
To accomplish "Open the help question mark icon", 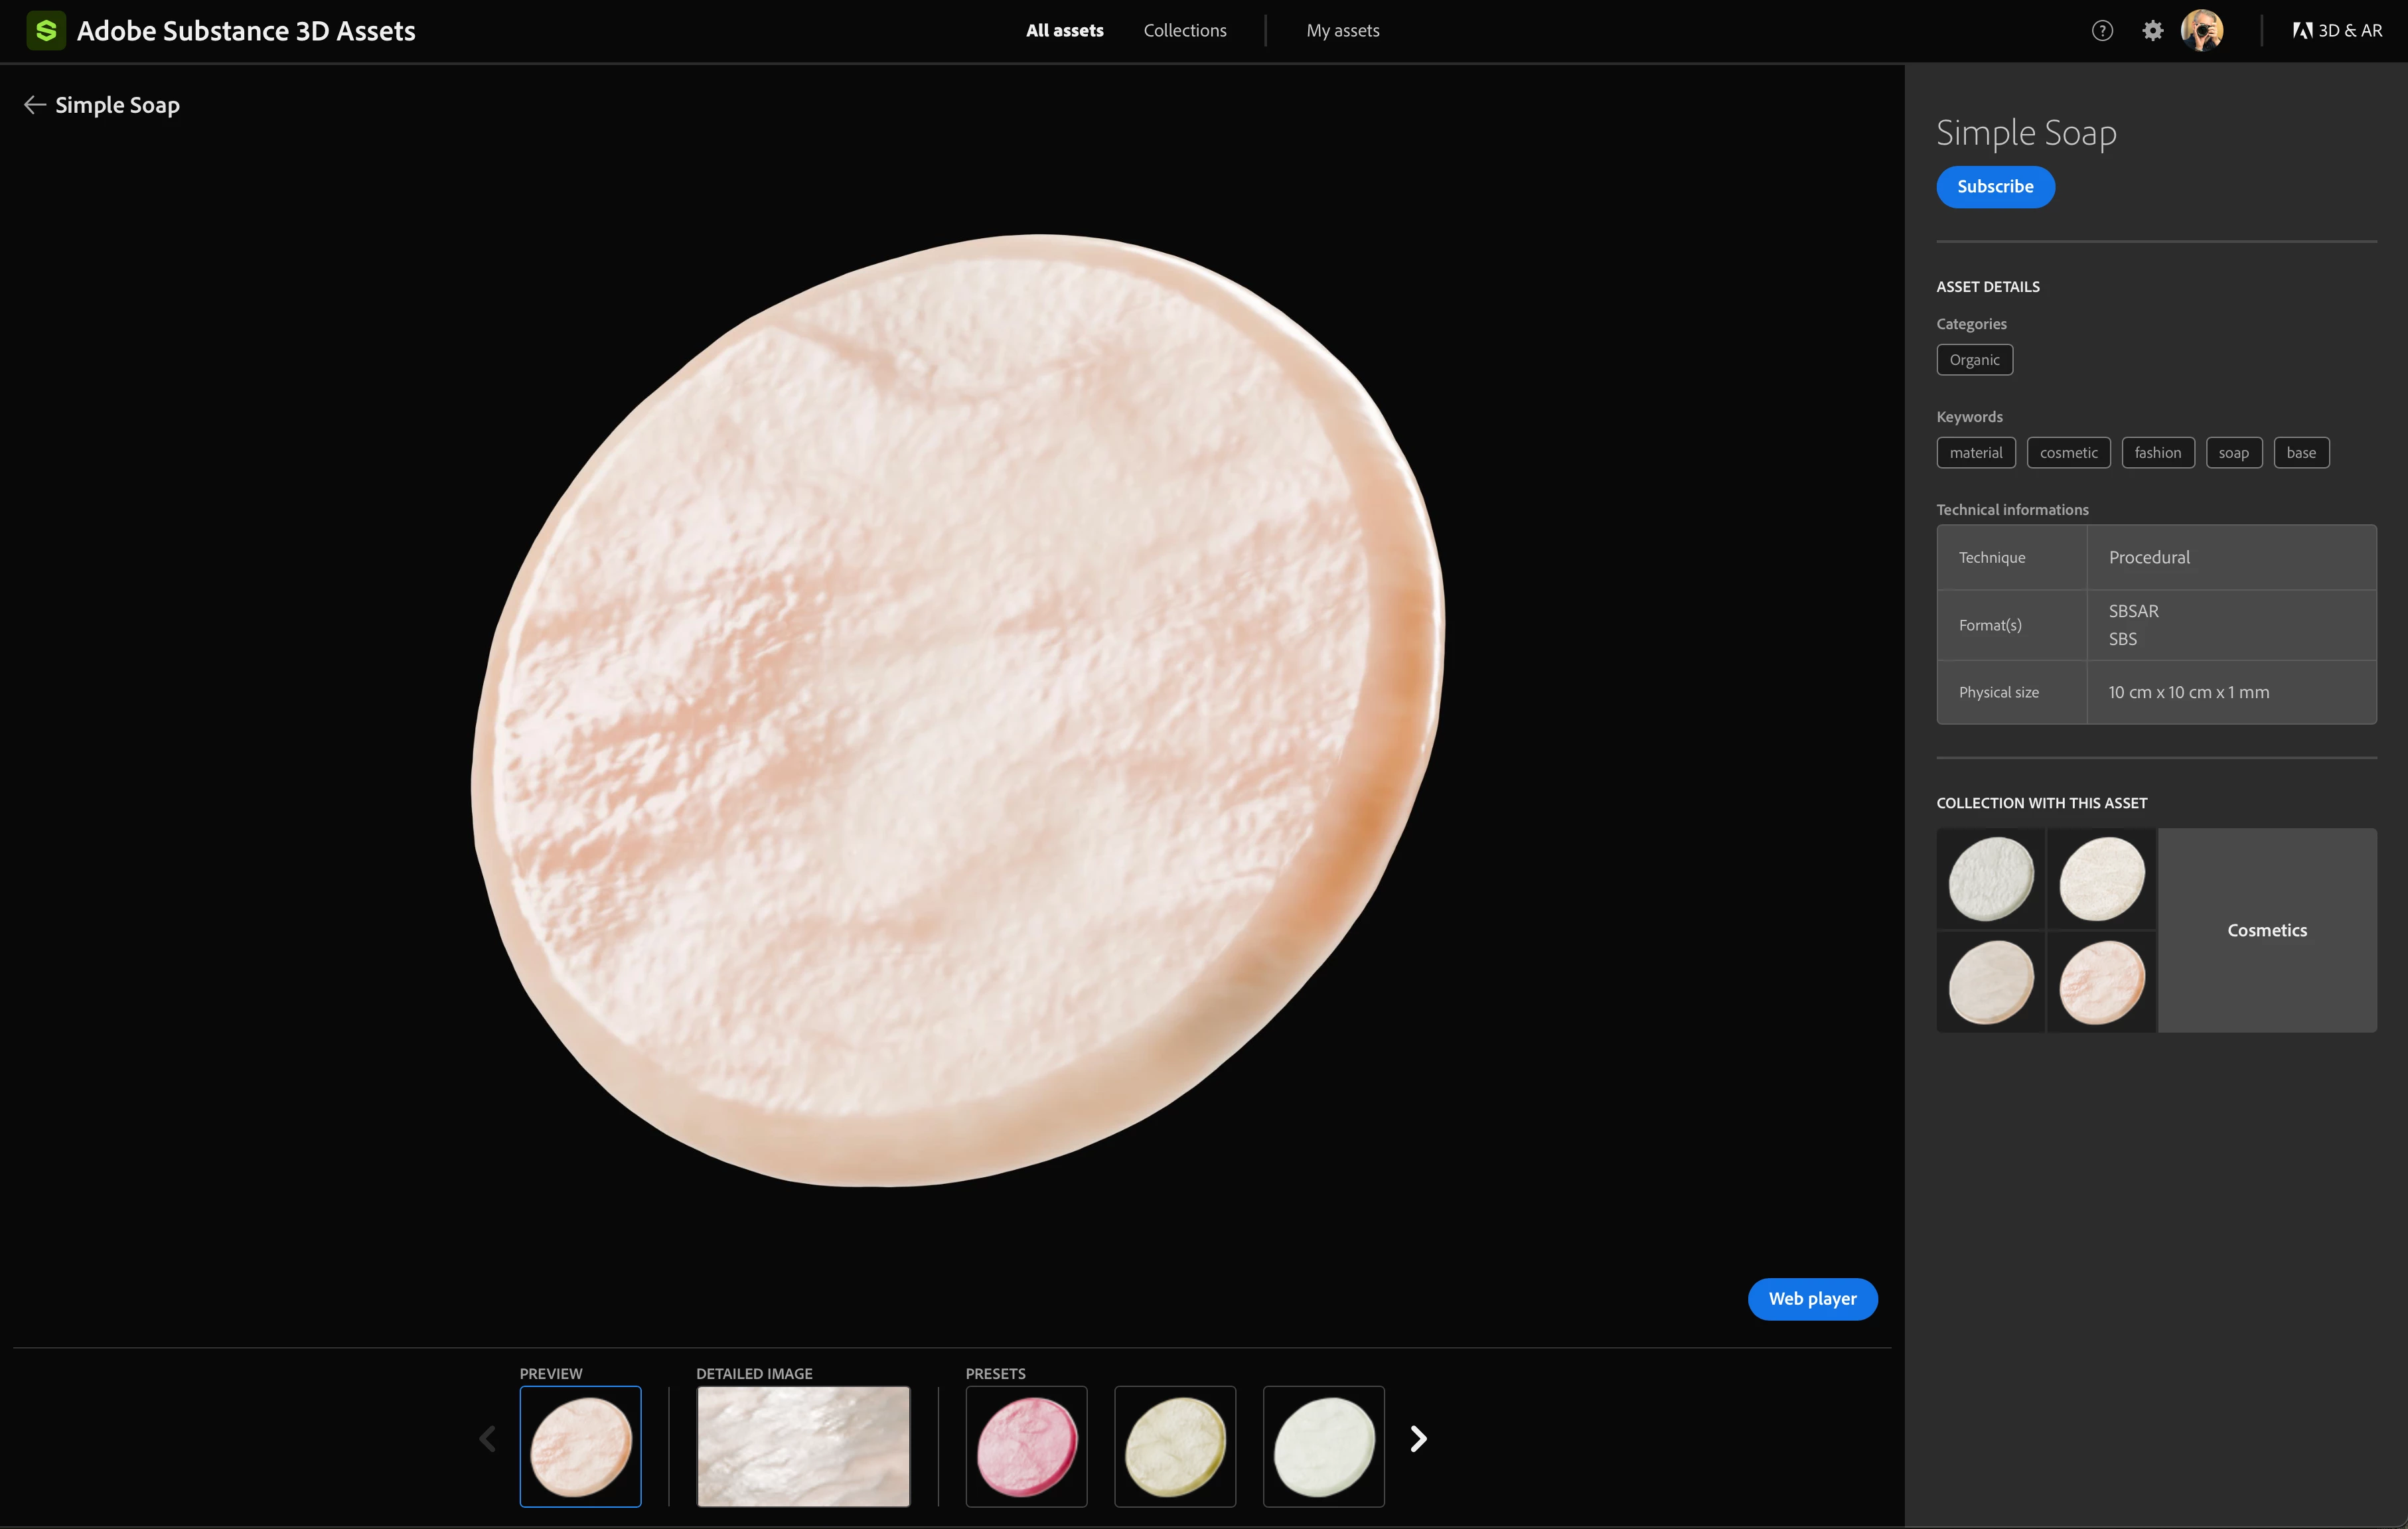I will click(x=2102, y=31).
